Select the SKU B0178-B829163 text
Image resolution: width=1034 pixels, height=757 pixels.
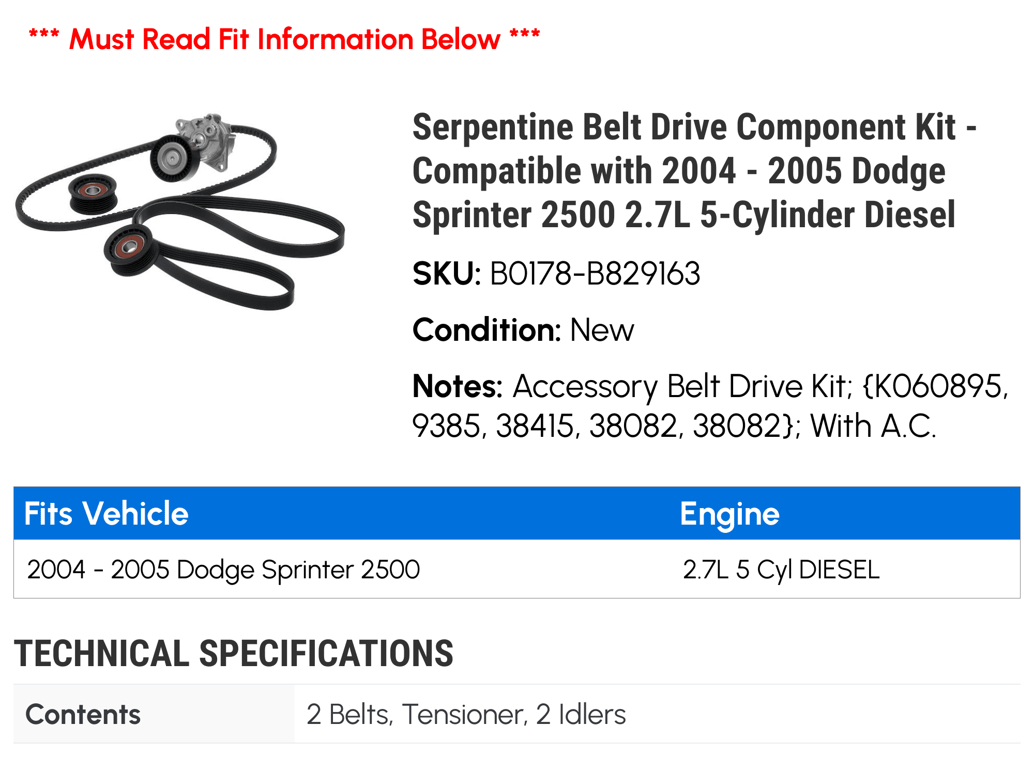[556, 273]
